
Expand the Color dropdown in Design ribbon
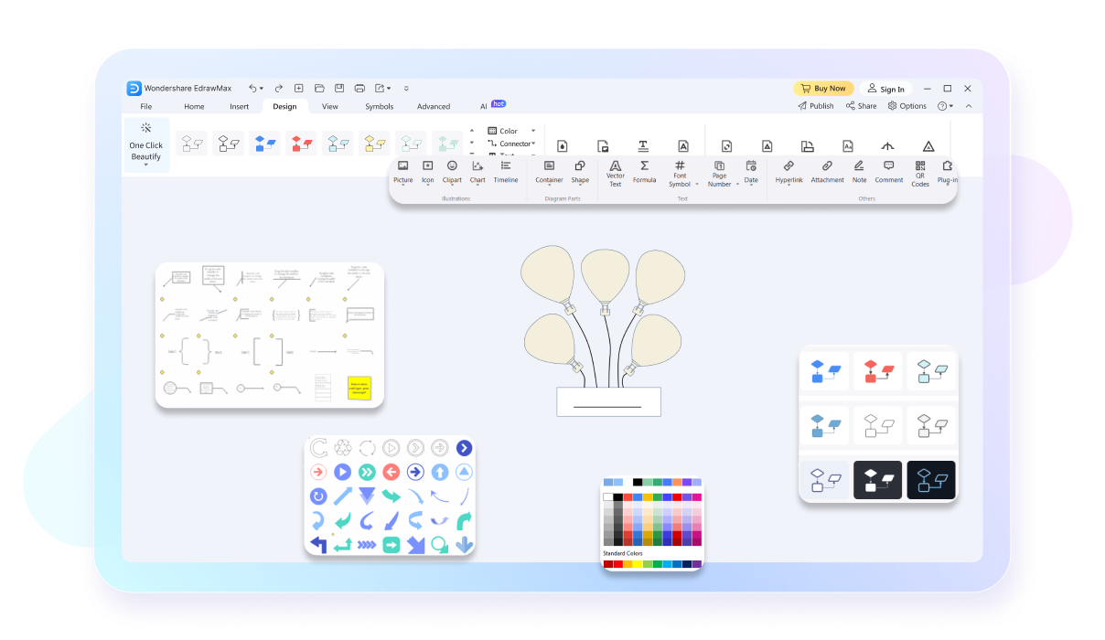tap(533, 131)
